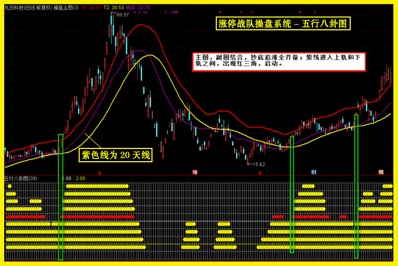Click the orange 榜 marker icon
Screen dimensions: 398x266
click(x=381, y=172)
